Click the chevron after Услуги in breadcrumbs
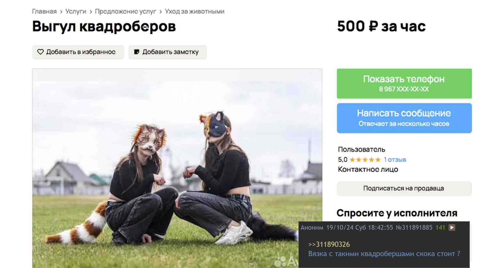496x268 pixels. [91, 12]
